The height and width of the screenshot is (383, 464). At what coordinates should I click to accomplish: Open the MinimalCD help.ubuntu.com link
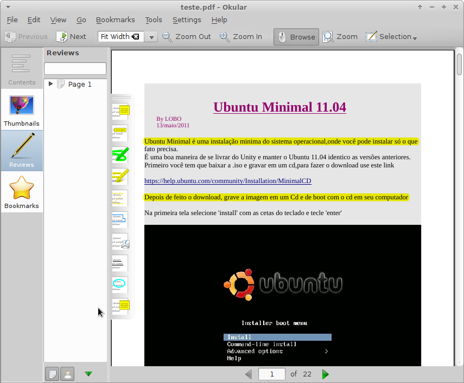point(227,181)
